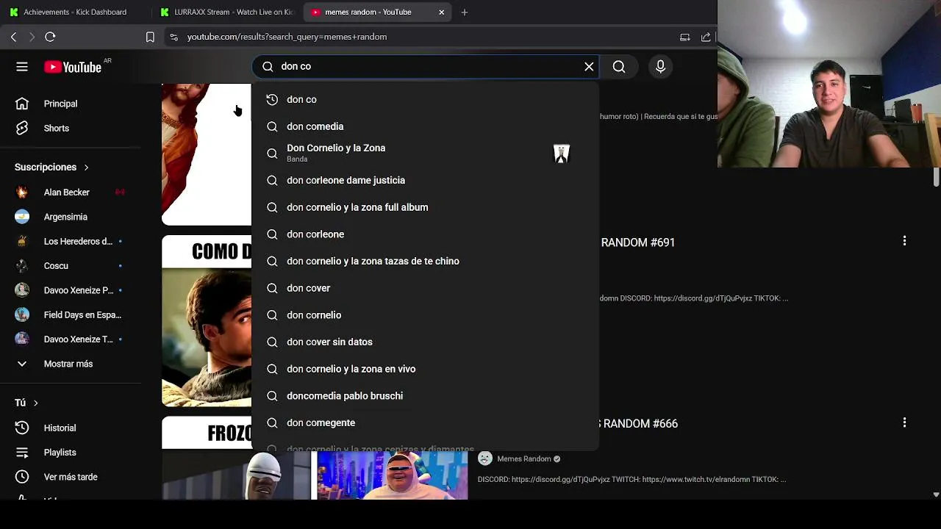Click the Don Cornelio band thumbnail image
Image resolution: width=941 pixels, height=529 pixels.
(562, 154)
